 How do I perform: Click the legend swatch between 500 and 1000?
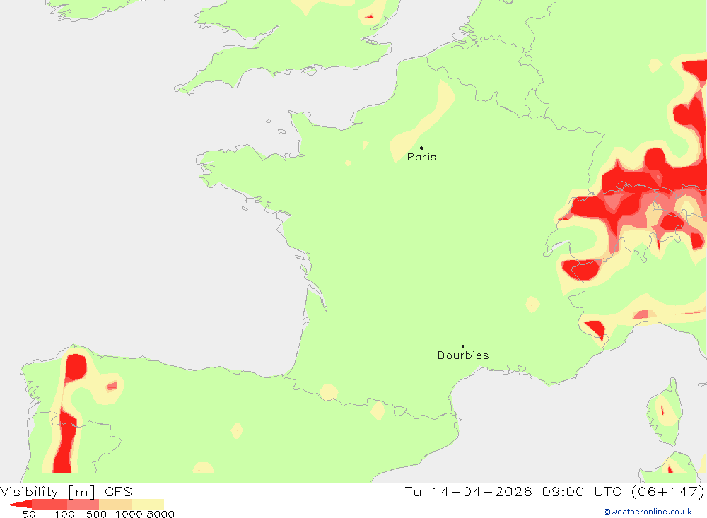point(115,505)
